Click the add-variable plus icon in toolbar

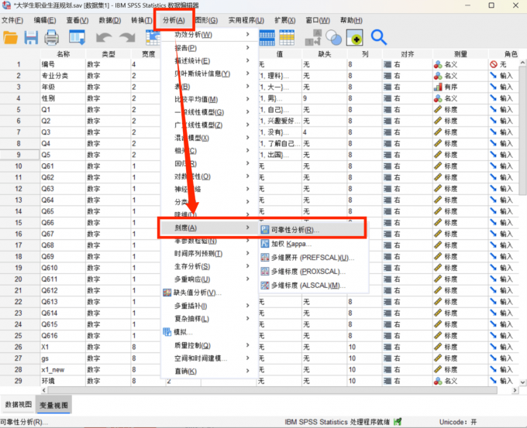(x=355, y=38)
